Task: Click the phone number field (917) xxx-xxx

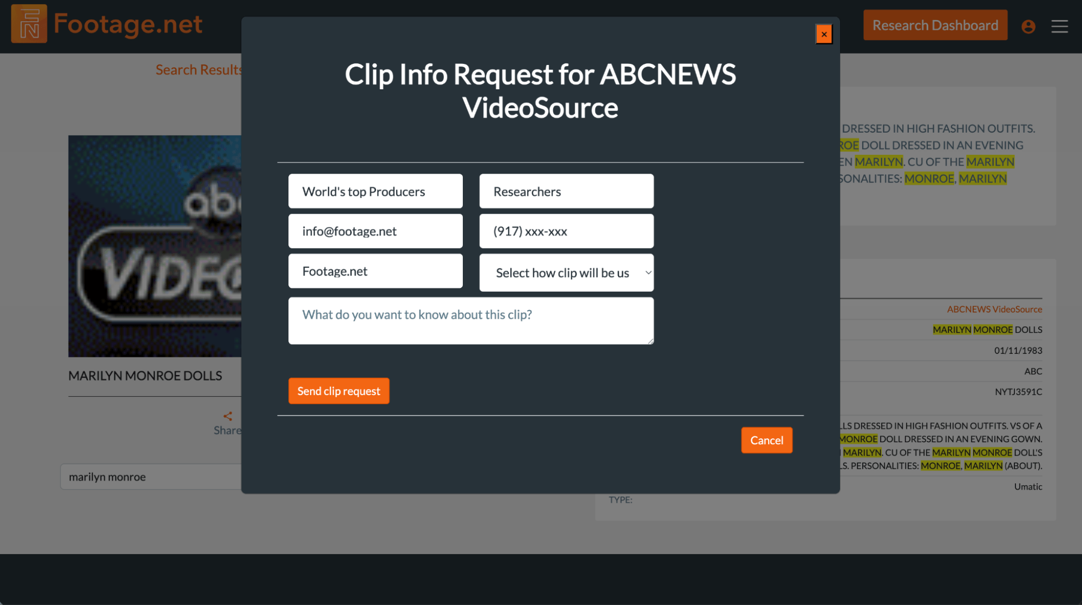Action: pyautogui.click(x=566, y=231)
